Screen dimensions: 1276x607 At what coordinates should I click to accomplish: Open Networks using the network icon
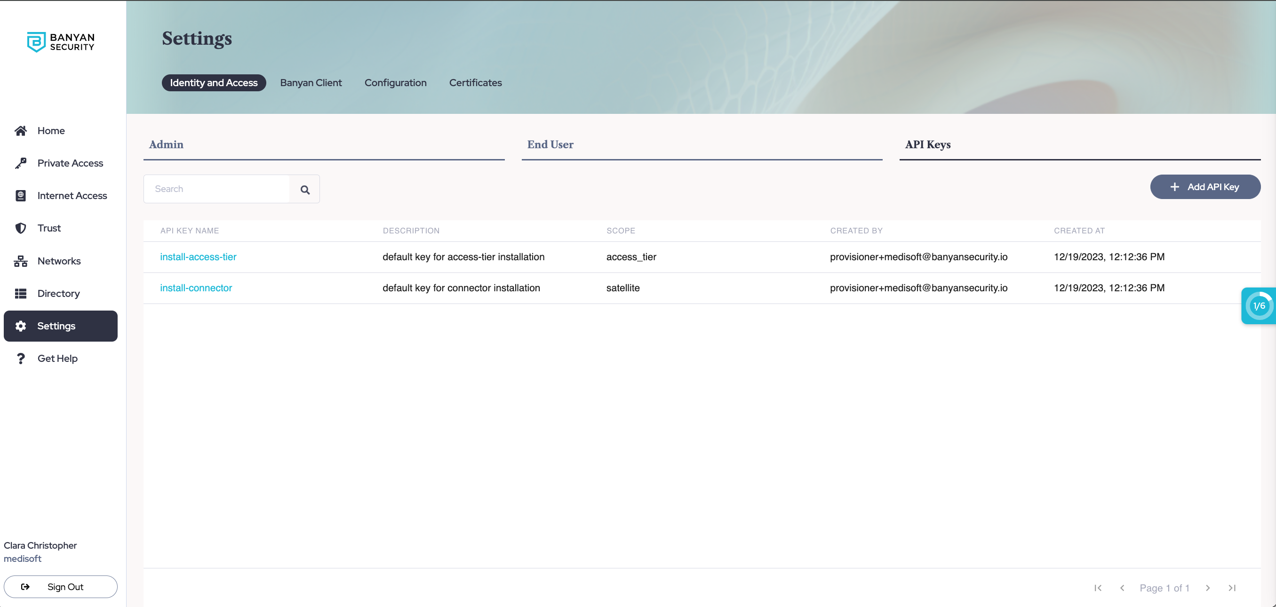tap(20, 261)
